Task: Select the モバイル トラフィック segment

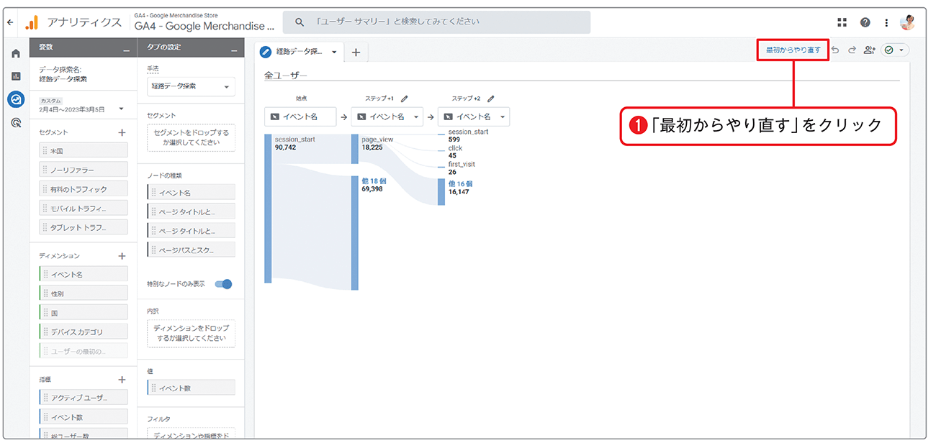Action: (x=84, y=209)
